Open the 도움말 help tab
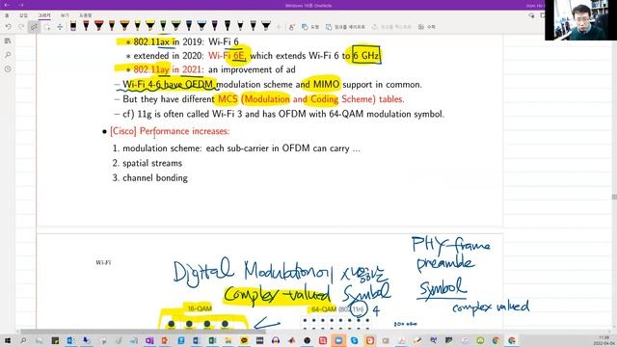The width and height of the screenshot is (617, 347). (86, 15)
